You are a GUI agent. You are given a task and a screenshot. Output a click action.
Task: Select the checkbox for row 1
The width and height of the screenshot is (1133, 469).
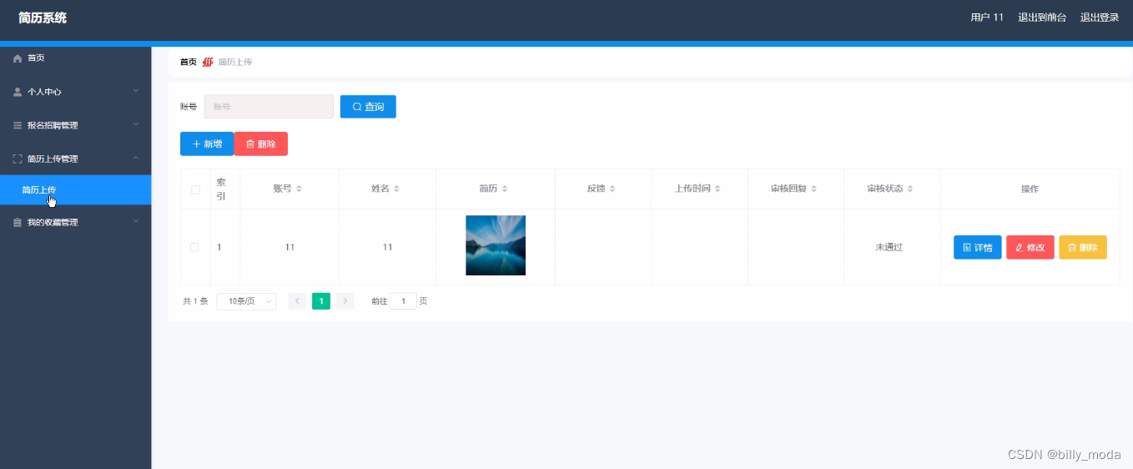(x=194, y=247)
